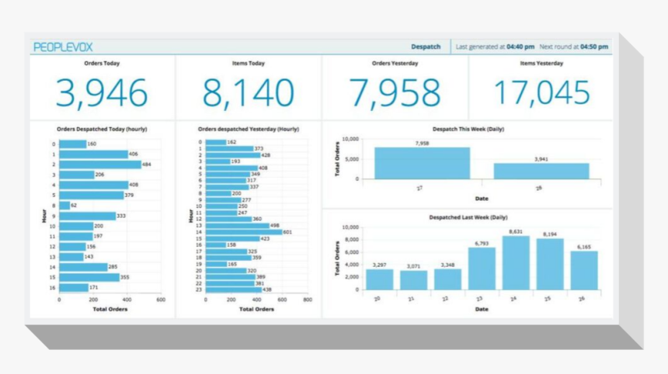Image resolution: width=668 pixels, height=374 pixels.
Task: Click the Despatched Last Week (Daily) title
Action: pos(468,217)
